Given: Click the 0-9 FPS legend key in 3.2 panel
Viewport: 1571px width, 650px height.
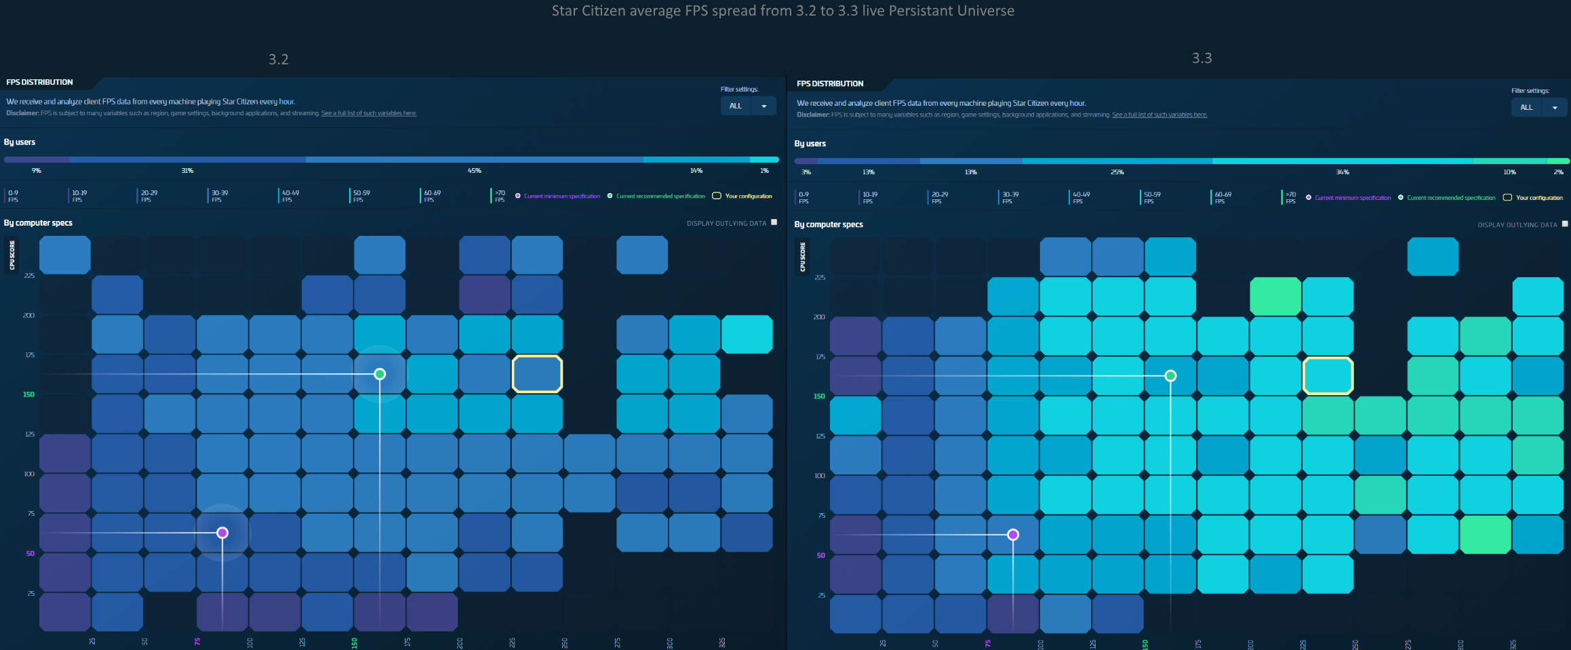Looking at the screenshot, I should pyautogui.click(x=12, y=196).
